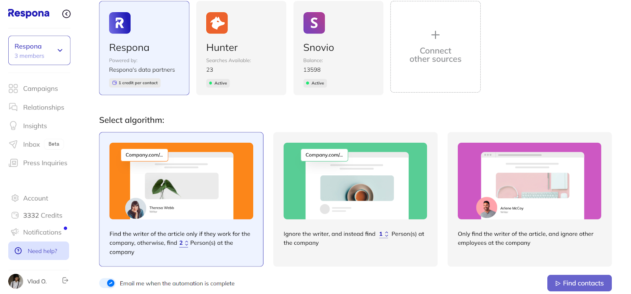Screen dimensions: 631x294
Task: Click Hunter's Active status badge
Action: pos(218,83)
